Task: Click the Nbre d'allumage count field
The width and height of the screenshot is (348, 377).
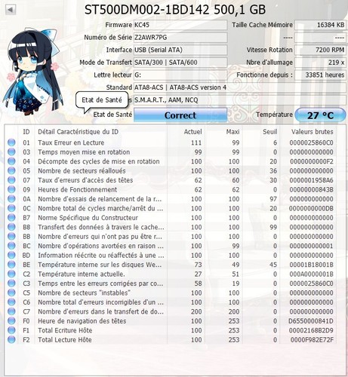Action: [320, 63]
